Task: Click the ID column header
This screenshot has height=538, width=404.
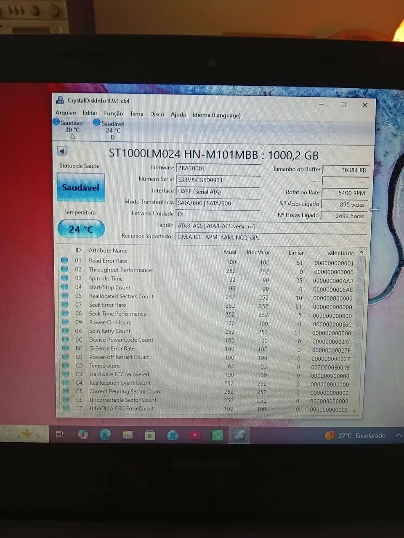Action: point(78,250)
